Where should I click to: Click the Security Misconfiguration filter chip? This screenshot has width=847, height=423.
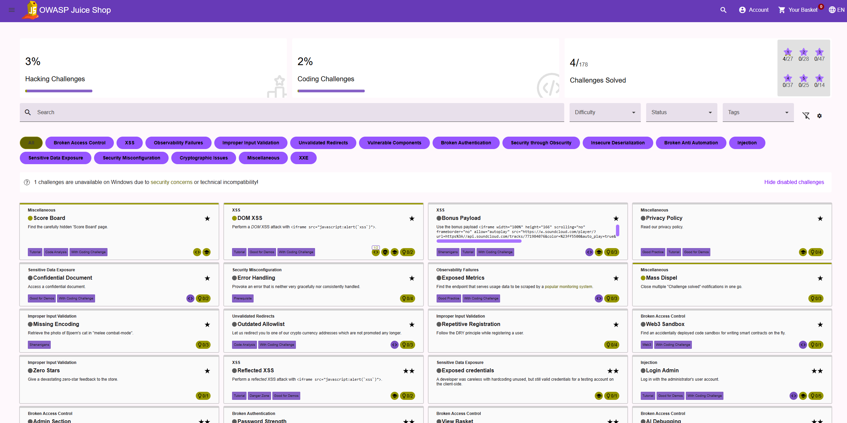[x=131, y=158]
